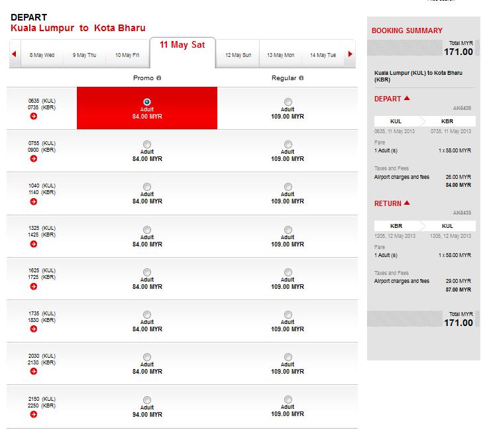Click '0635, 11 May 2013' departure time text
The image size is (483, 432).
click(x=394, y=131)
